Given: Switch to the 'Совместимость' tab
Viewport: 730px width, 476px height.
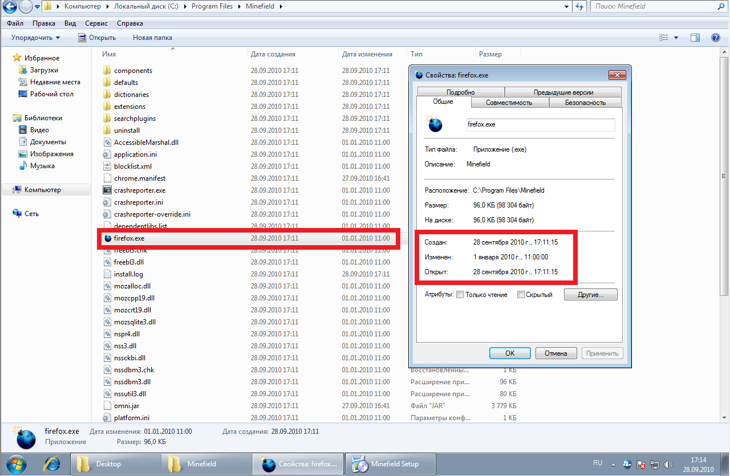Looking at the screenshot, I should (x=509, y=103).
